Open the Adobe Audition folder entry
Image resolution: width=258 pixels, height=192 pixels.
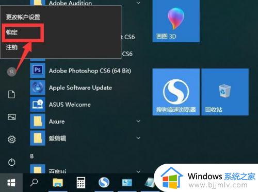point(70,3)
